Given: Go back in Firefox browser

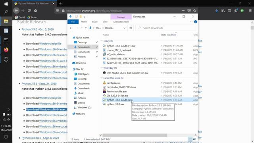Looking at the screenshot, I should coord(16,11).
